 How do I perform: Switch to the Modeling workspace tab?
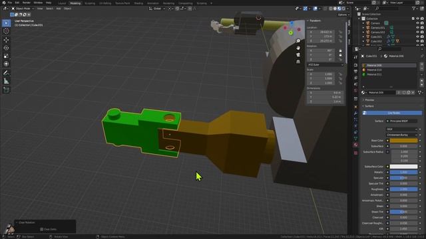[75, 3]
